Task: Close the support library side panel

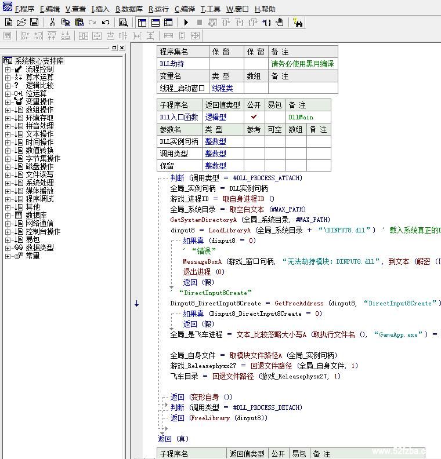Action: pos(122,48)
